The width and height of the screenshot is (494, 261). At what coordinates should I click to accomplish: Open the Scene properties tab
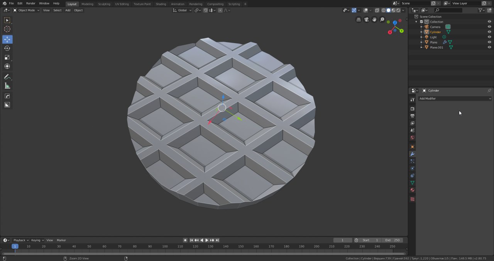click(x=412, y=130)
